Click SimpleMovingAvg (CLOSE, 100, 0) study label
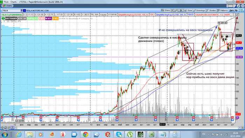Viewport: 245px width, 138px height. click(x=133, y=15)
